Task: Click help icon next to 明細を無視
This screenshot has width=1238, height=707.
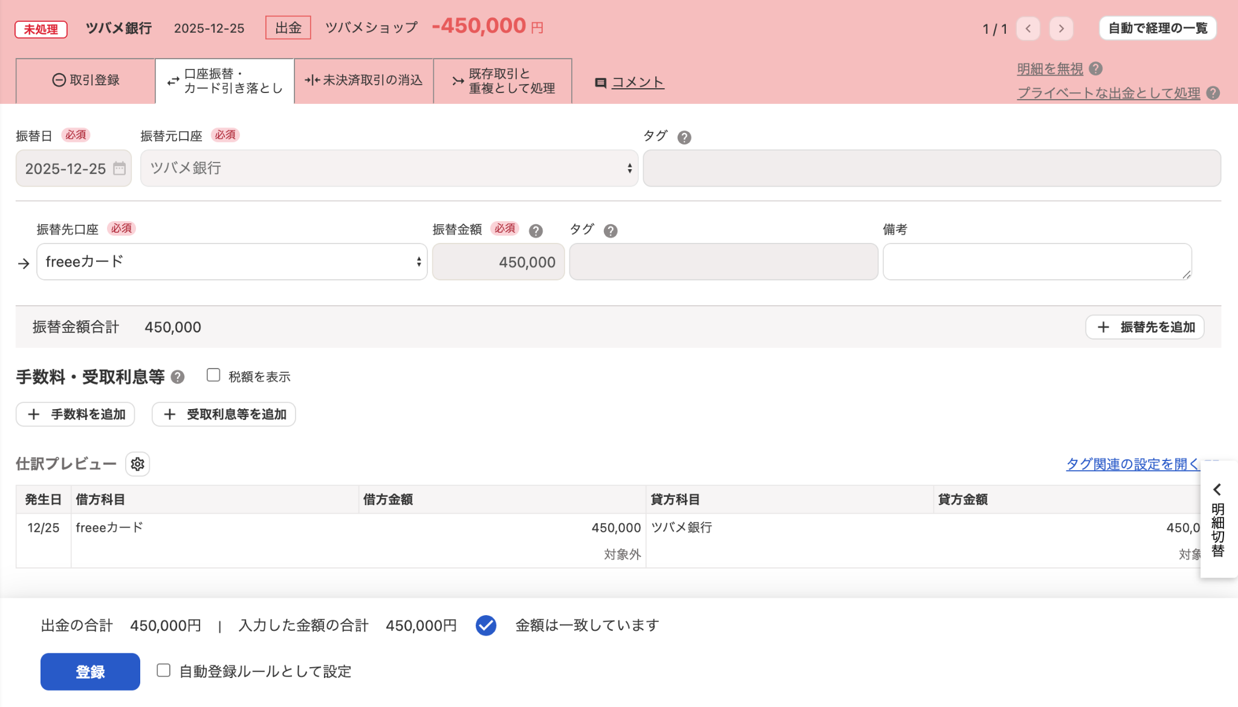Action: [1096, 69]
